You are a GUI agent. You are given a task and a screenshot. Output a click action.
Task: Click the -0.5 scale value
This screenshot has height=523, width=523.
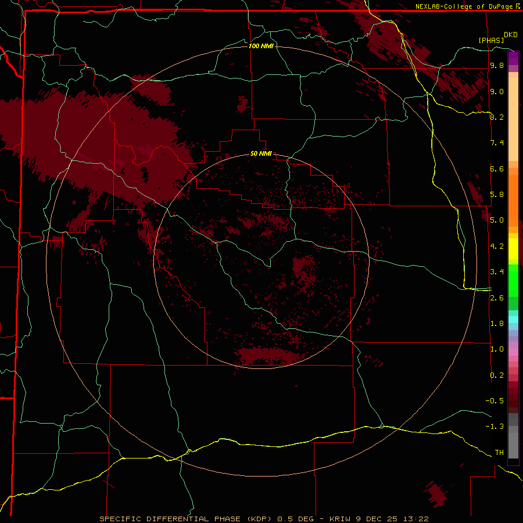tap(495, 400)
